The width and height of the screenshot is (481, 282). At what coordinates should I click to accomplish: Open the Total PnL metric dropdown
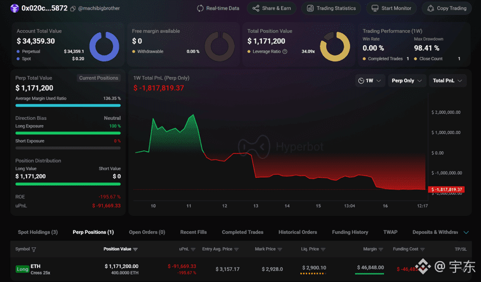pos(447,81)
